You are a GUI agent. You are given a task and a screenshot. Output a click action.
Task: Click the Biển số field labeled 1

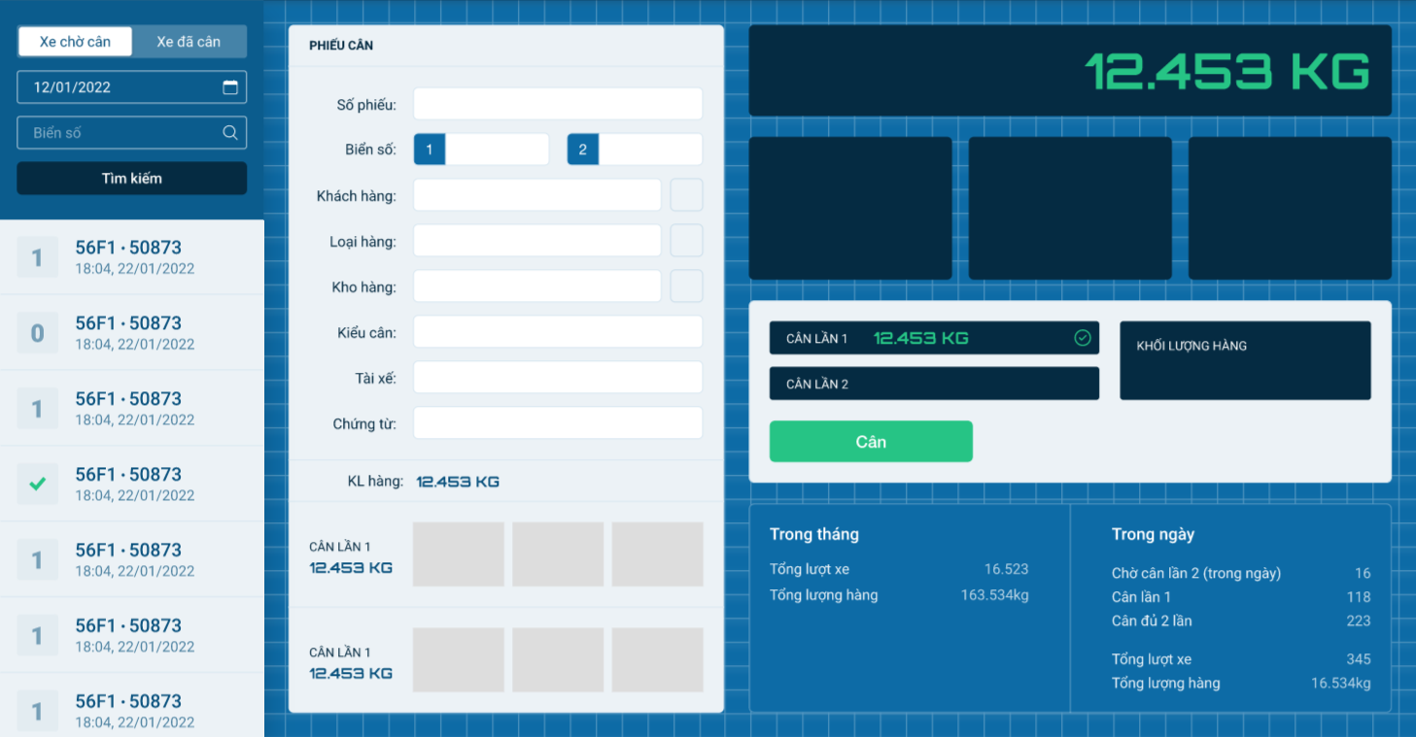[481, 150]
